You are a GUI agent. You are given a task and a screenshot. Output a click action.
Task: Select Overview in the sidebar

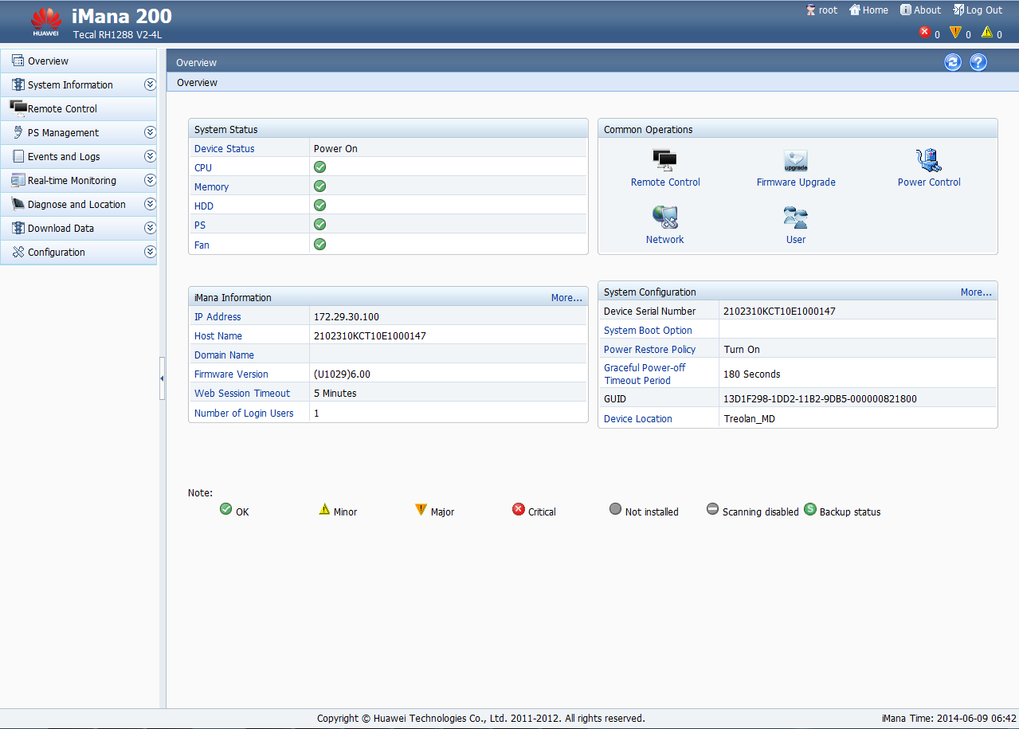pos(79,61)
